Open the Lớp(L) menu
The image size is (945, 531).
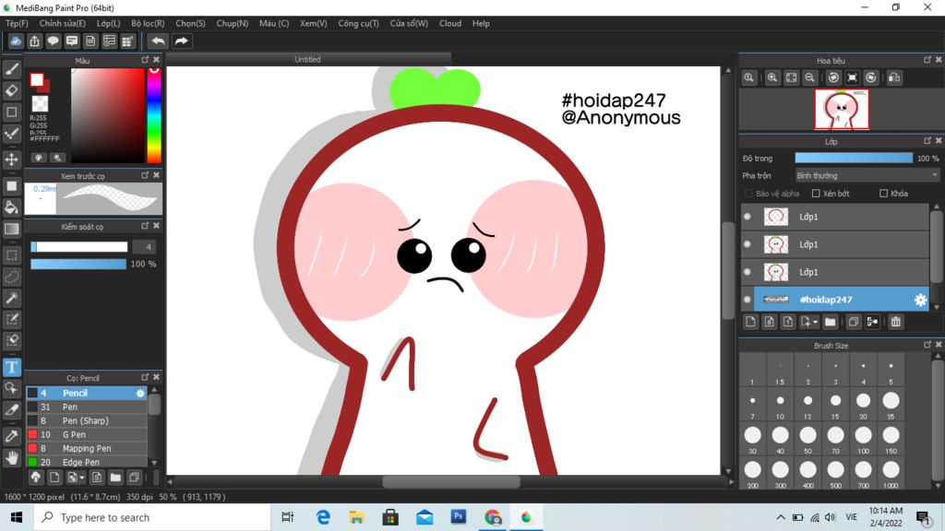[109, 23]
